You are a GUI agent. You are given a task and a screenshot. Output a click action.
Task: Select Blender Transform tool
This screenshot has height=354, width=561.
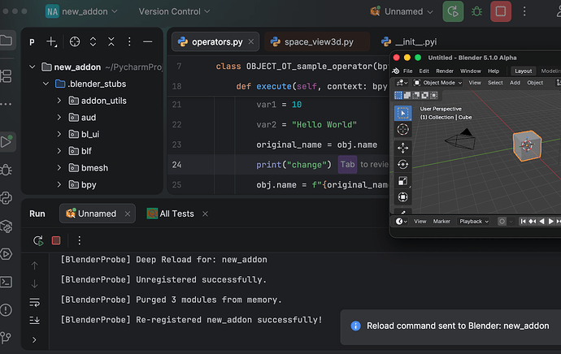(402, 197)
